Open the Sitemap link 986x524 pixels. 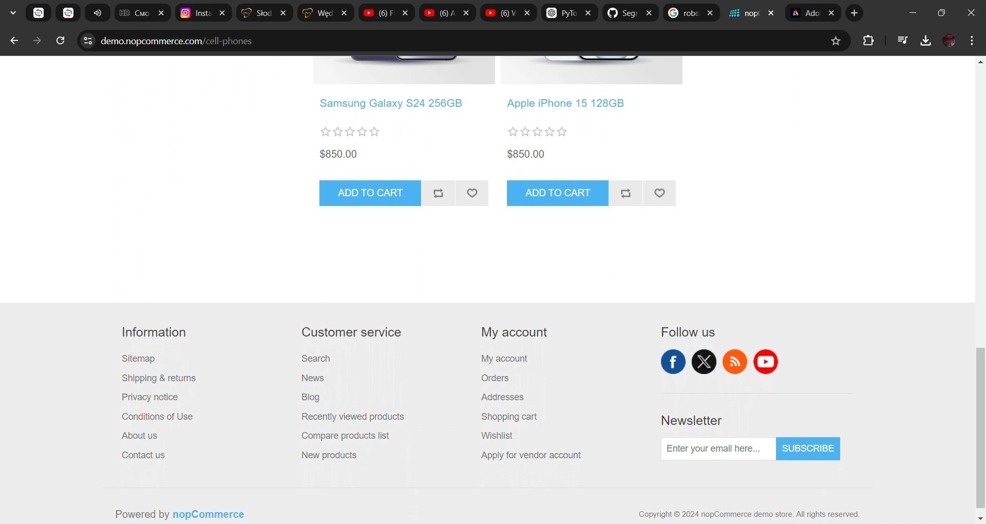(x=138, y=359)
